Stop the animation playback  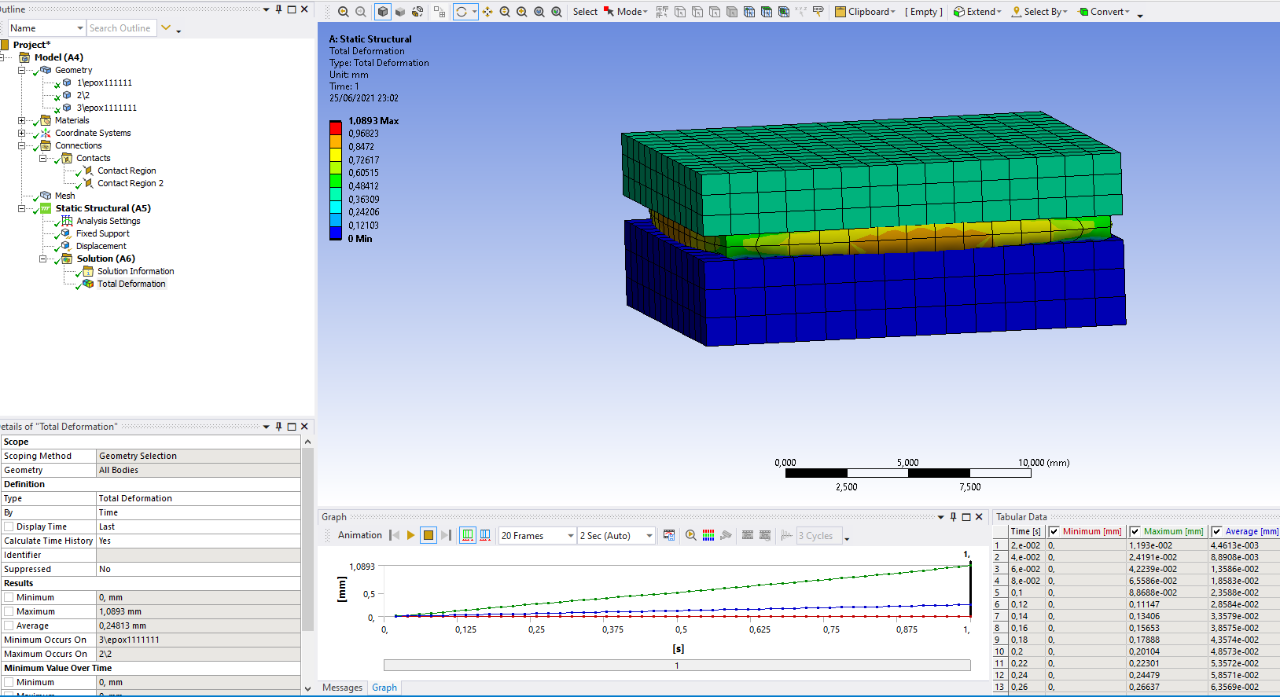(429, 535)
